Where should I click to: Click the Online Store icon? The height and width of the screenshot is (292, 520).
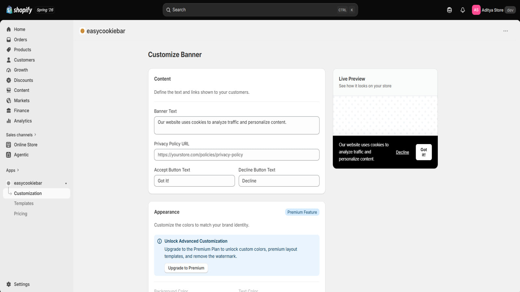point(9,145)
